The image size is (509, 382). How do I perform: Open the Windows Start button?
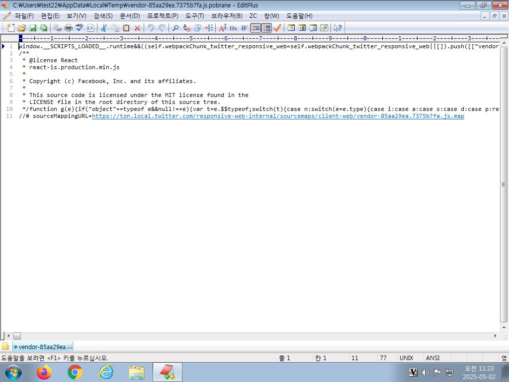pos(13,372)
